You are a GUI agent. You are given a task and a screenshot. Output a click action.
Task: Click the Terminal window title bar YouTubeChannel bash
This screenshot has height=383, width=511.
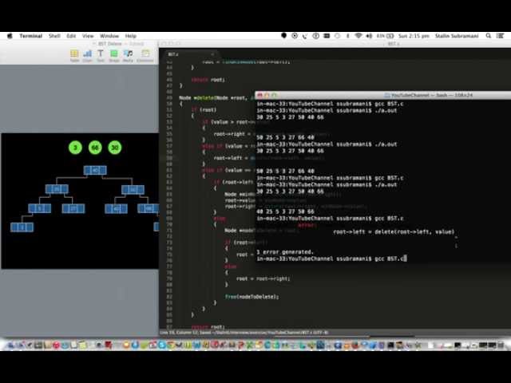pos(383,95)
